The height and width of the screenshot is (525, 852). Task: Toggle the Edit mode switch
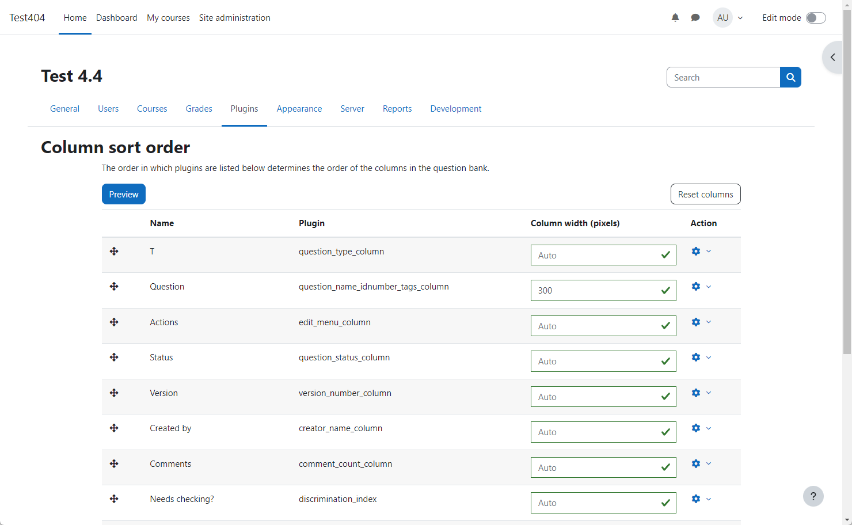816,18
